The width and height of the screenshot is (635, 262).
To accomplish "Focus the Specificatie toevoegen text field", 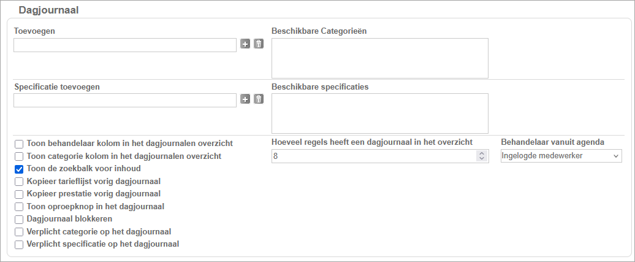I will tap(124, 100).
